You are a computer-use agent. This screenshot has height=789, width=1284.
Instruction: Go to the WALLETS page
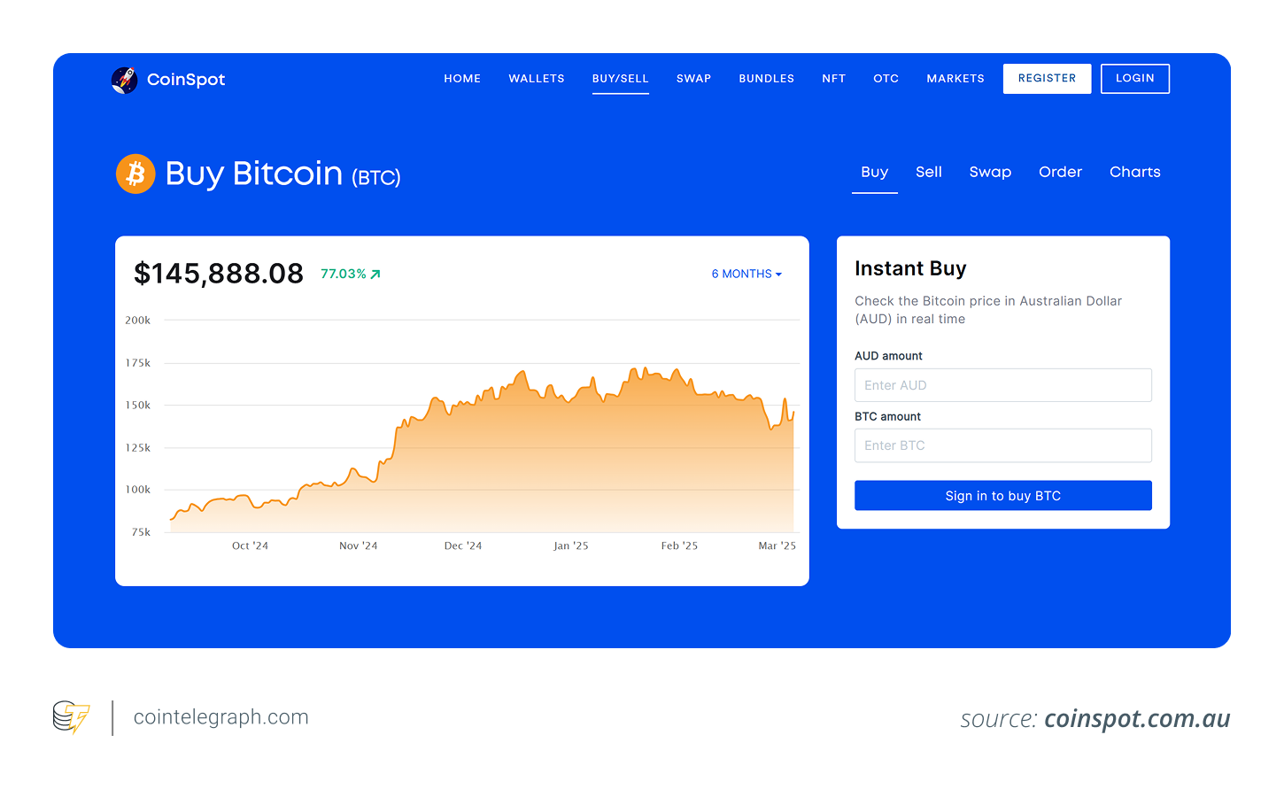tap(537, 78)
